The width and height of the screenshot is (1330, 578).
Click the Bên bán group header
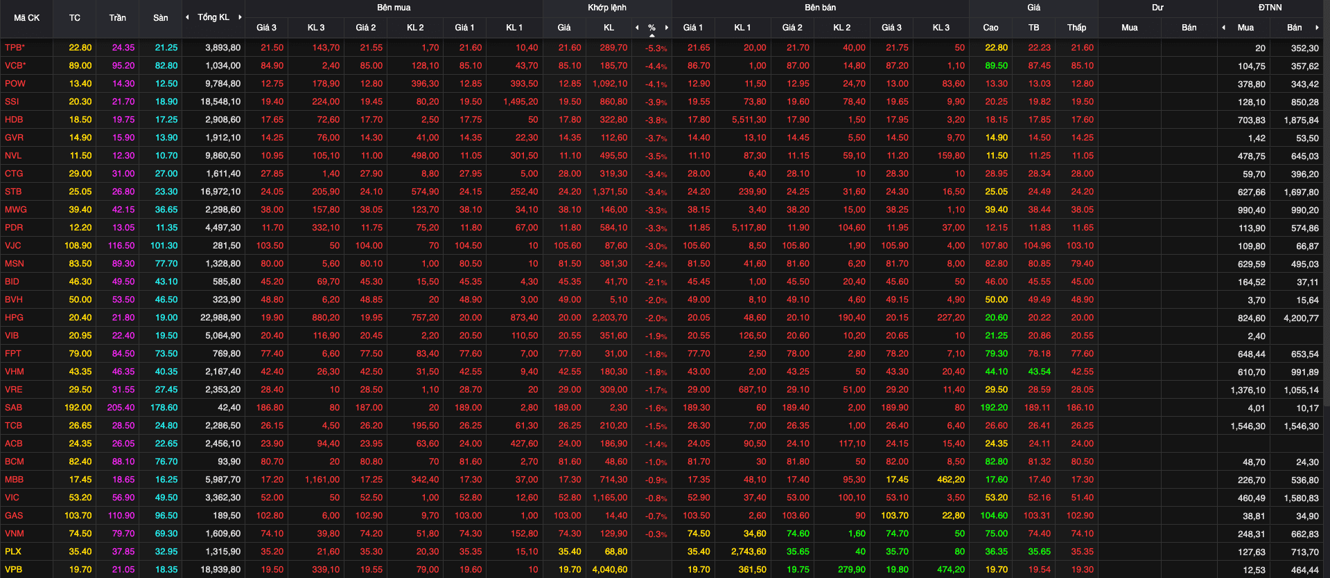820,8
